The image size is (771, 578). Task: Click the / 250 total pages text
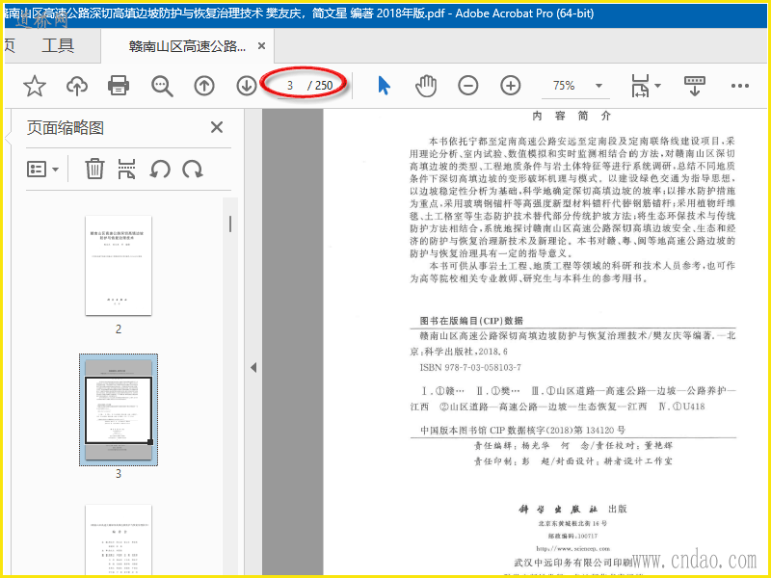[x=320, y=86]
